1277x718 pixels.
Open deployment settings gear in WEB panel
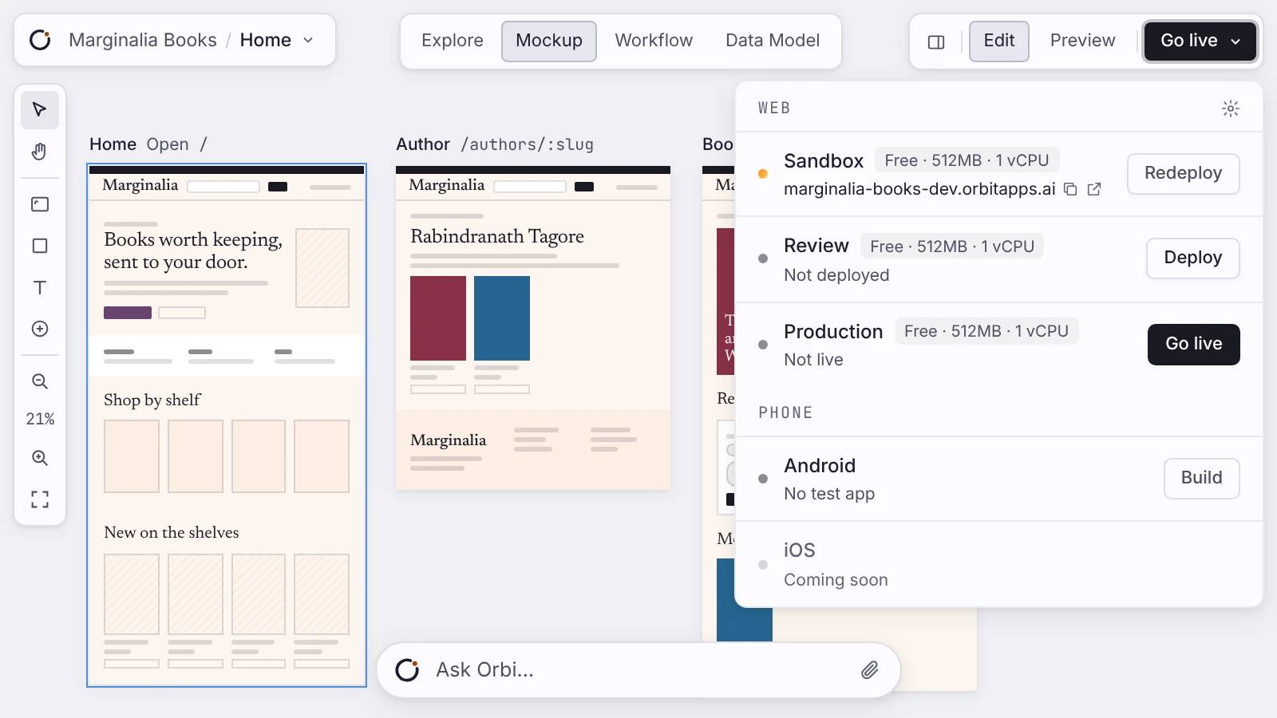tap(1231, 108)
